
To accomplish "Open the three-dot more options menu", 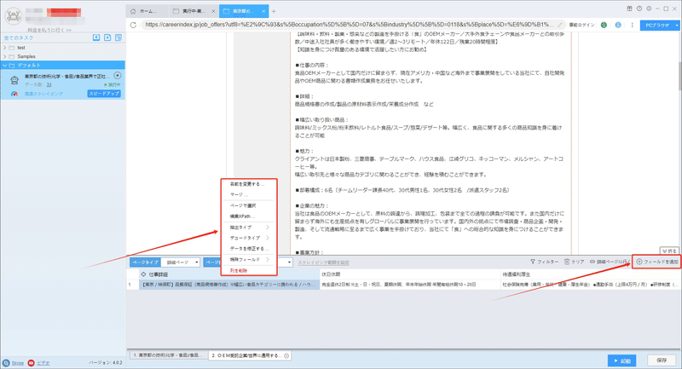I will [632, 26].
